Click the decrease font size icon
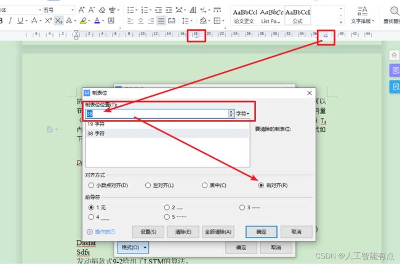 pyautogui.click(x=91, y=10)
